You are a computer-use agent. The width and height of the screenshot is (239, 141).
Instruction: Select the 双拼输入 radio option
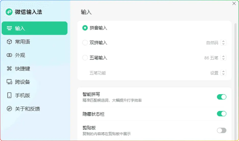85,43
